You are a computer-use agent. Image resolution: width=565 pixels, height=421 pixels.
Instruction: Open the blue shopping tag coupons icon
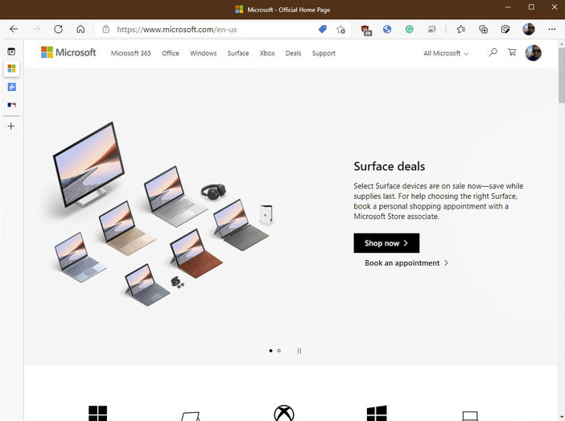pos(323,29)
